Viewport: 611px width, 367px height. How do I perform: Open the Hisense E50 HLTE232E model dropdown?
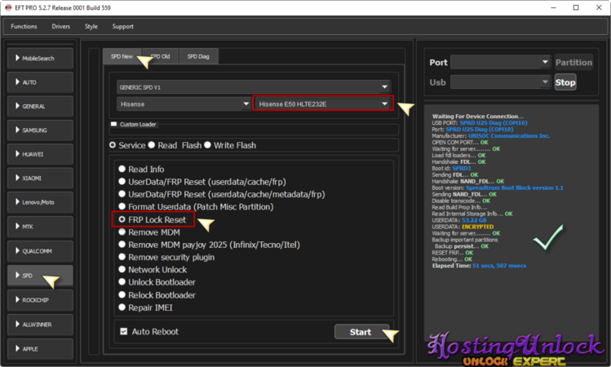click(323, 104)
